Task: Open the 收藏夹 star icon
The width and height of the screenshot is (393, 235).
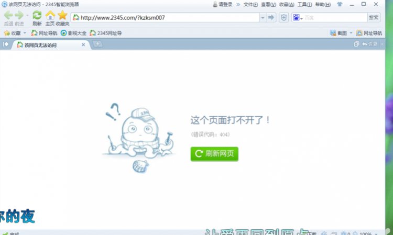Action: pos(62,16)
